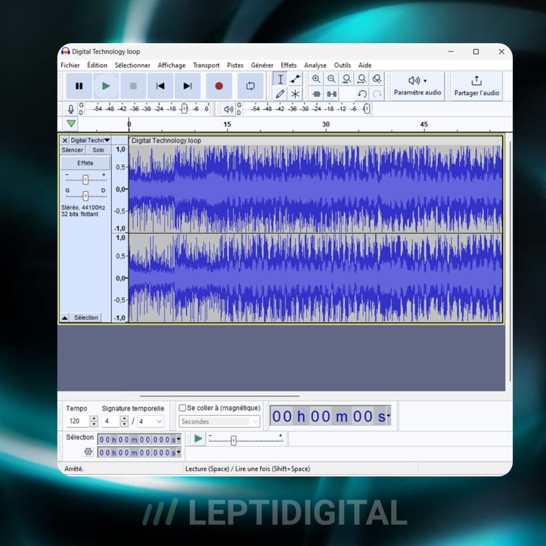Silence audio selection icon
Viewport: 546px width, 546px height.
[x=331, y=94]
